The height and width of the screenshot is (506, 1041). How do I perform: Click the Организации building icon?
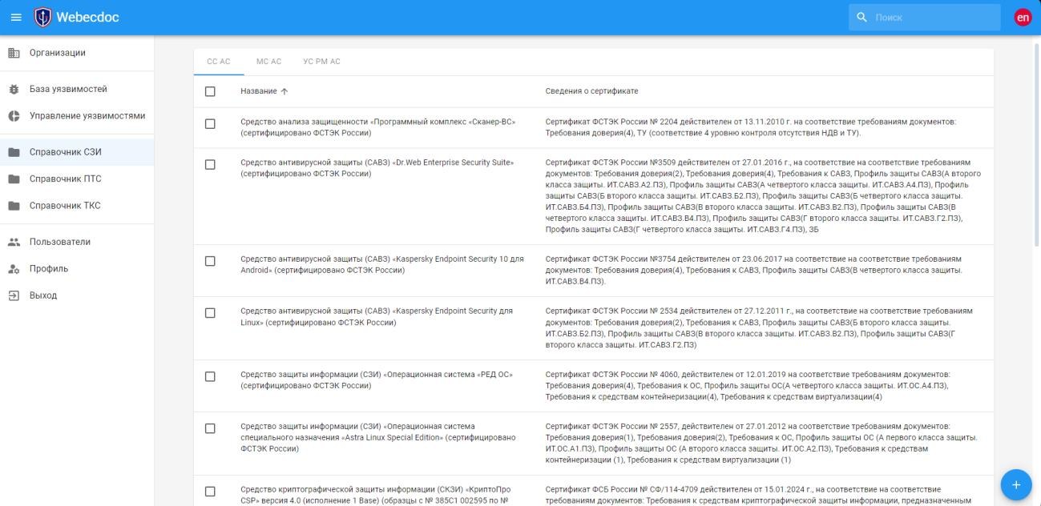click(14, 53)
